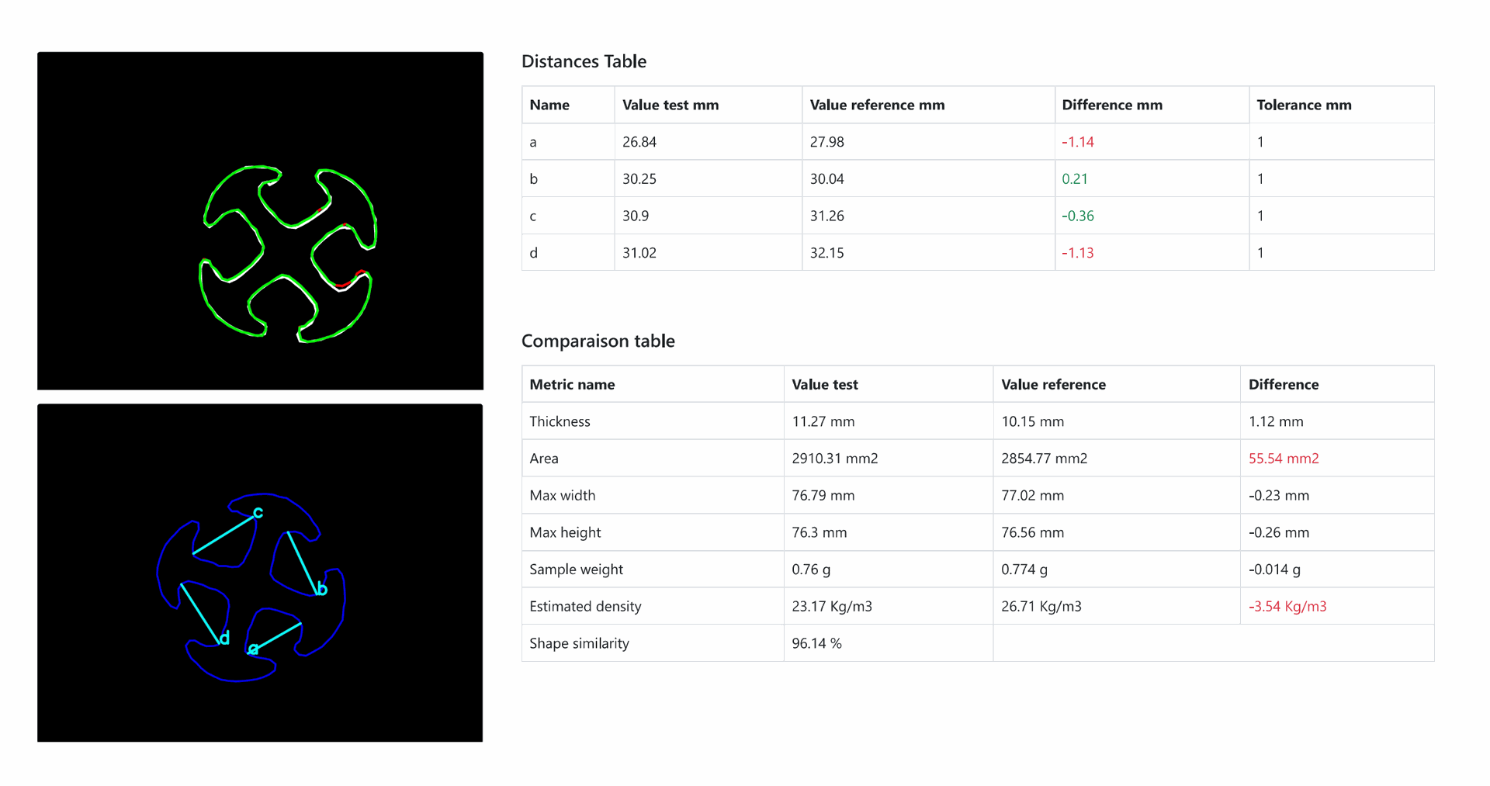
Task: Select max width test 76.79 mm
Action: 823,495
